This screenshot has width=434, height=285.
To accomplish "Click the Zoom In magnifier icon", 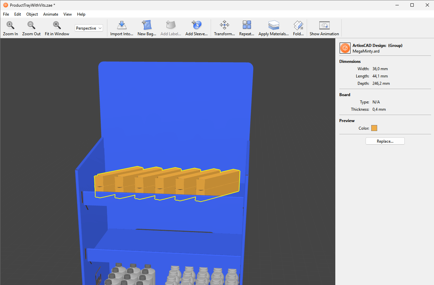I will (10, 25).
